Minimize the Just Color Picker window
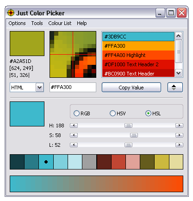 point(160,13)
